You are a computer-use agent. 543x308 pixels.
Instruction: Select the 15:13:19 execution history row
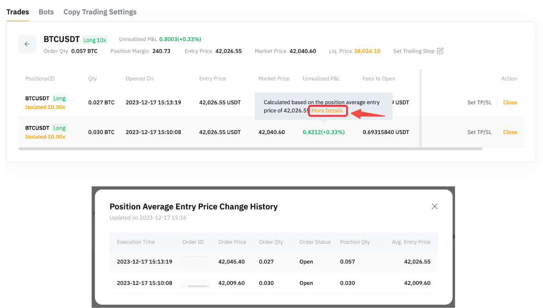[273, 262]
